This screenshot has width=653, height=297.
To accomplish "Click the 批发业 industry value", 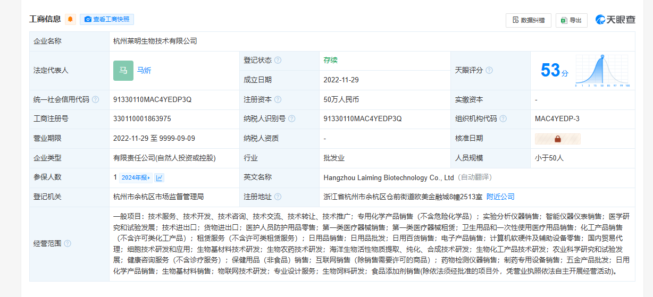I will [x=334, y=158].
